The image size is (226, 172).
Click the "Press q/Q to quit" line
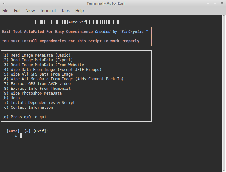pos(25,117)
